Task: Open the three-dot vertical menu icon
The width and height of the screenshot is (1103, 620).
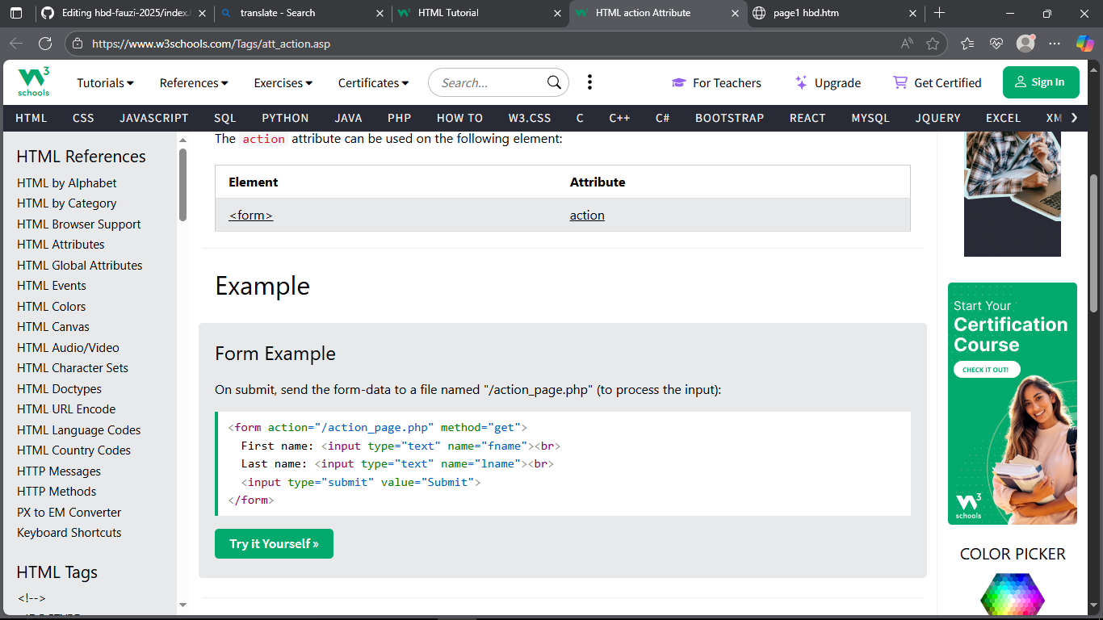Action: 590,82
